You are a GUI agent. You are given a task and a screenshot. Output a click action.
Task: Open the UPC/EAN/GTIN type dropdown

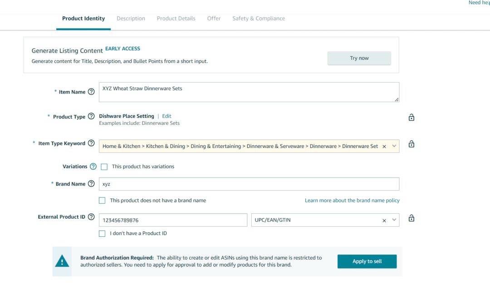point(393,220)
